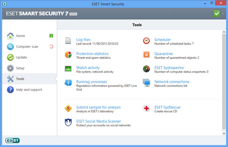Click the Setup gear icon

coord(10,68)
